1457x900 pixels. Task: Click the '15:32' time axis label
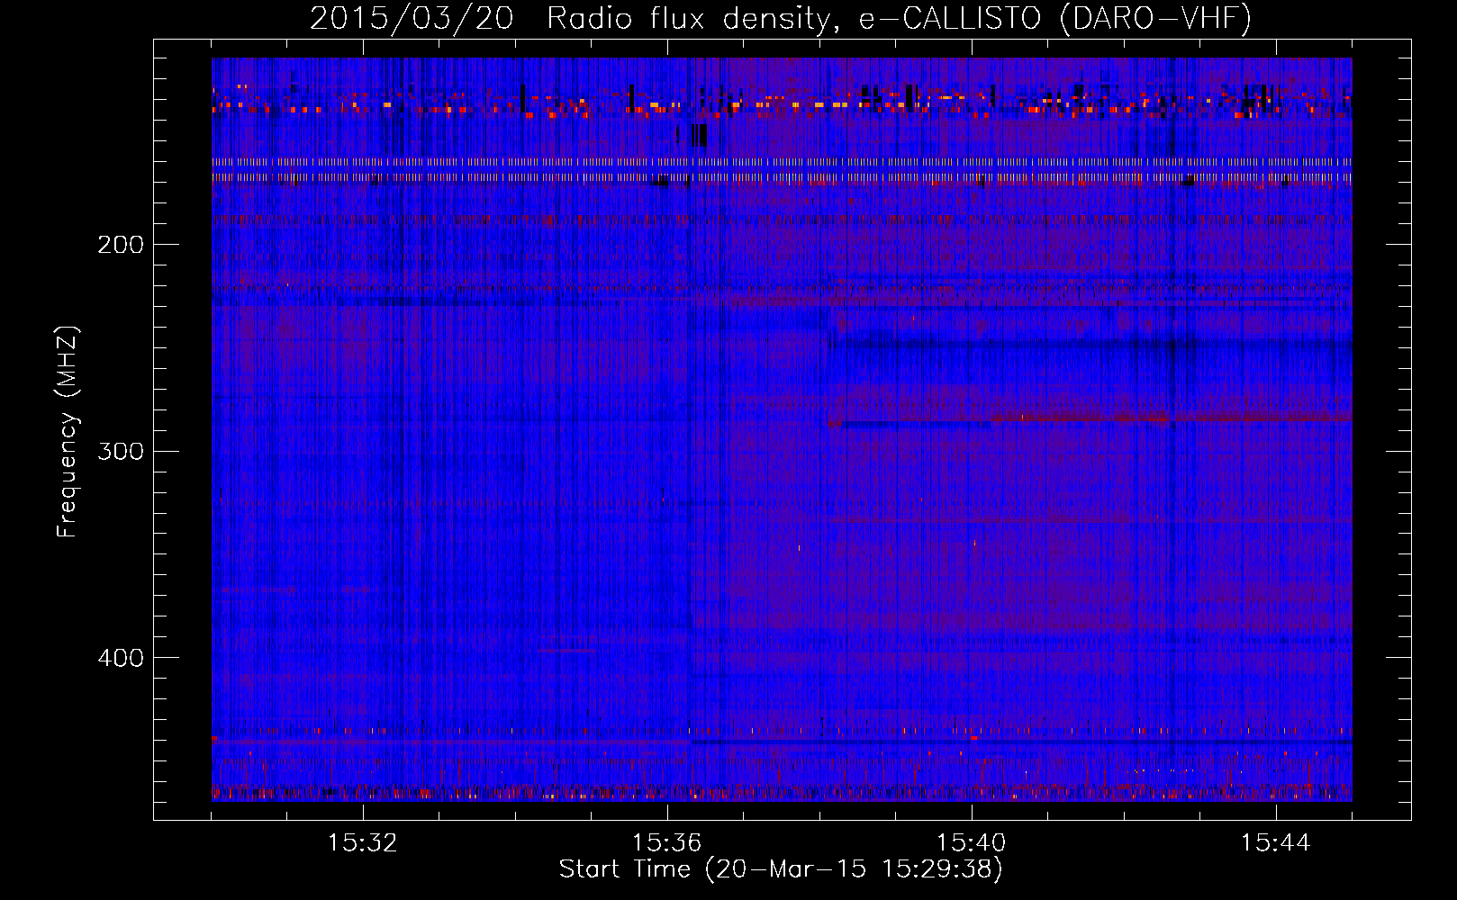pos(363,843)
